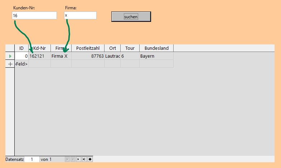Click the first record navigation button
Screen dimensions: 281x168
pyautogui.click(x=67, y=159)
